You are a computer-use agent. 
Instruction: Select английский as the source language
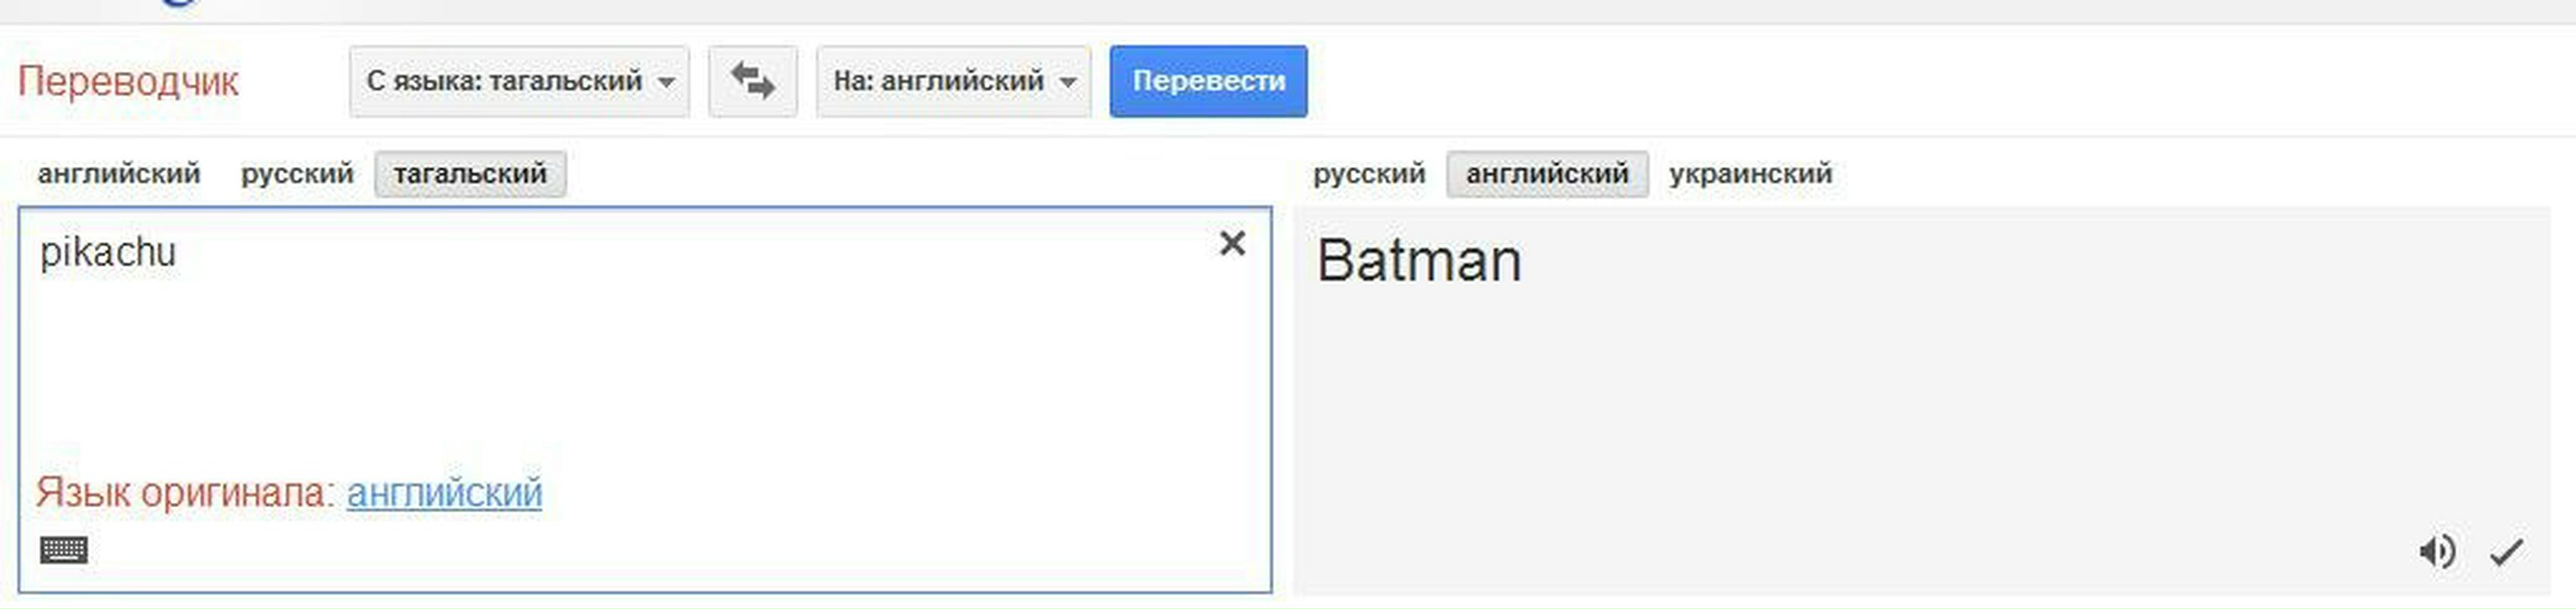(119, 174)
